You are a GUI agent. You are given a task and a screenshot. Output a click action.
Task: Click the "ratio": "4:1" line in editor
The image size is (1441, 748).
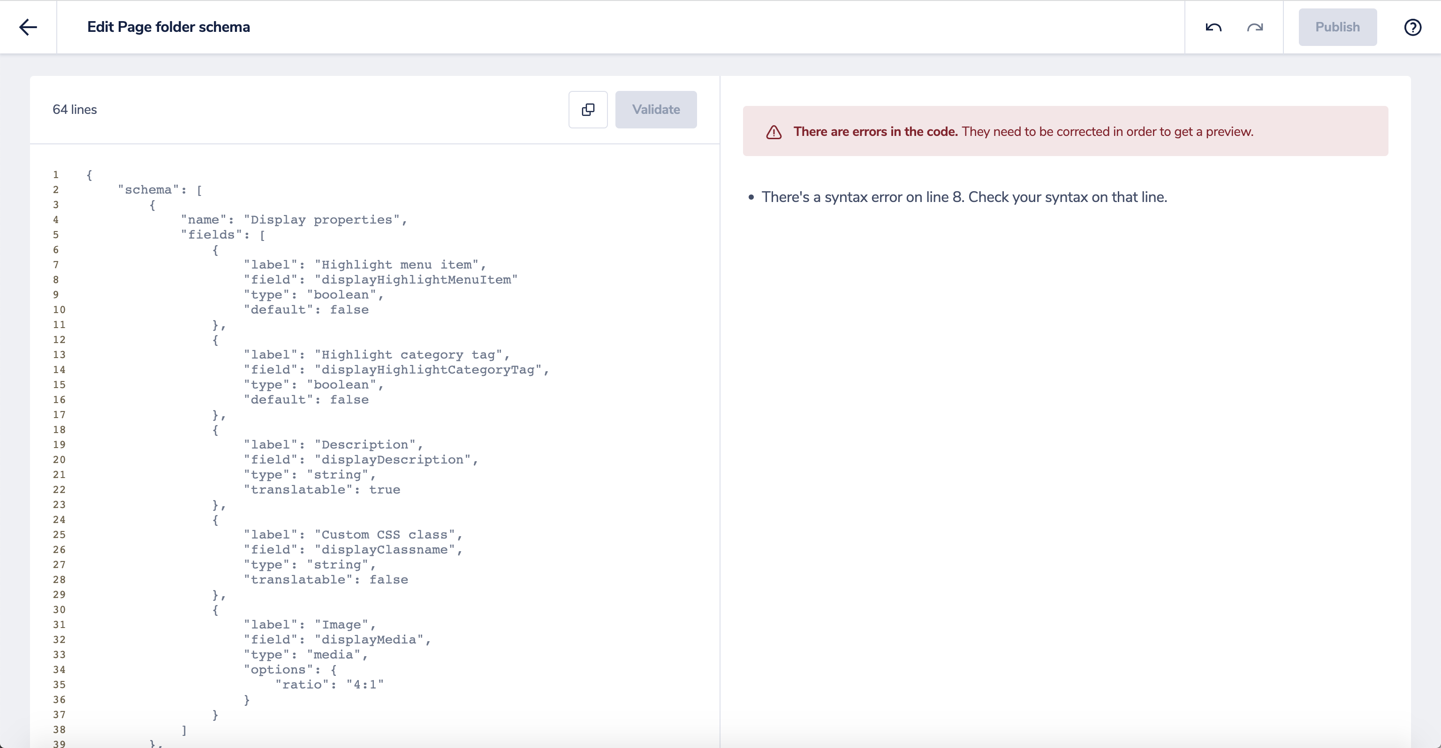tap(329, 684)
